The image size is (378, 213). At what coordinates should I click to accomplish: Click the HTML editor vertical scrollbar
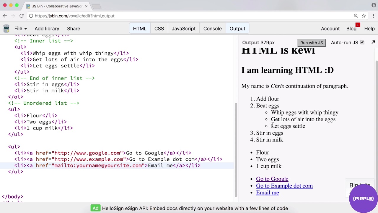(x=236, y=149)
